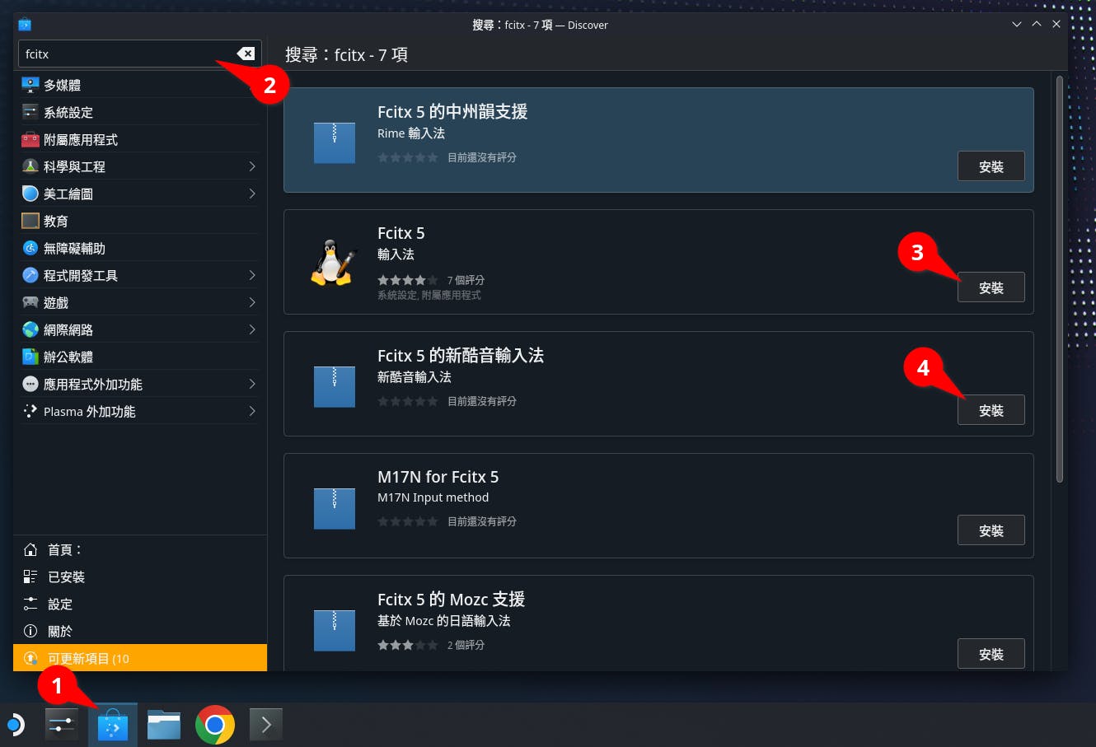Open the application launcher on the taskbar
The width and height of the screenshot is (1096, 747).
point(14,725)
